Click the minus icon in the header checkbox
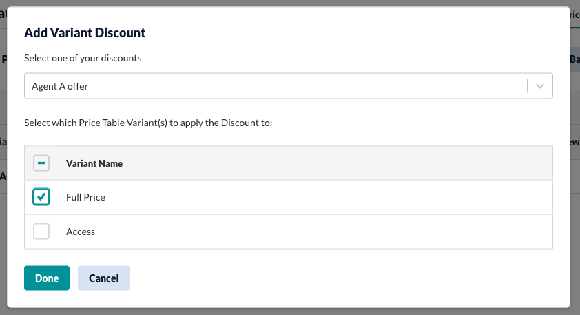This screenshot has height=315, width=580. coord(41,163)
